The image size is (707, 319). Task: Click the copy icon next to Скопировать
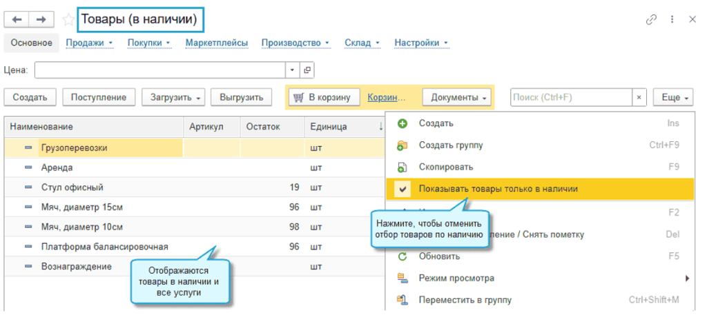(403, 167)
